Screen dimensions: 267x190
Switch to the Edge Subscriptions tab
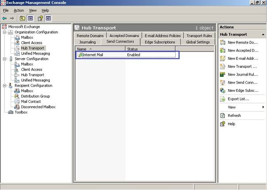pos(160,42)
